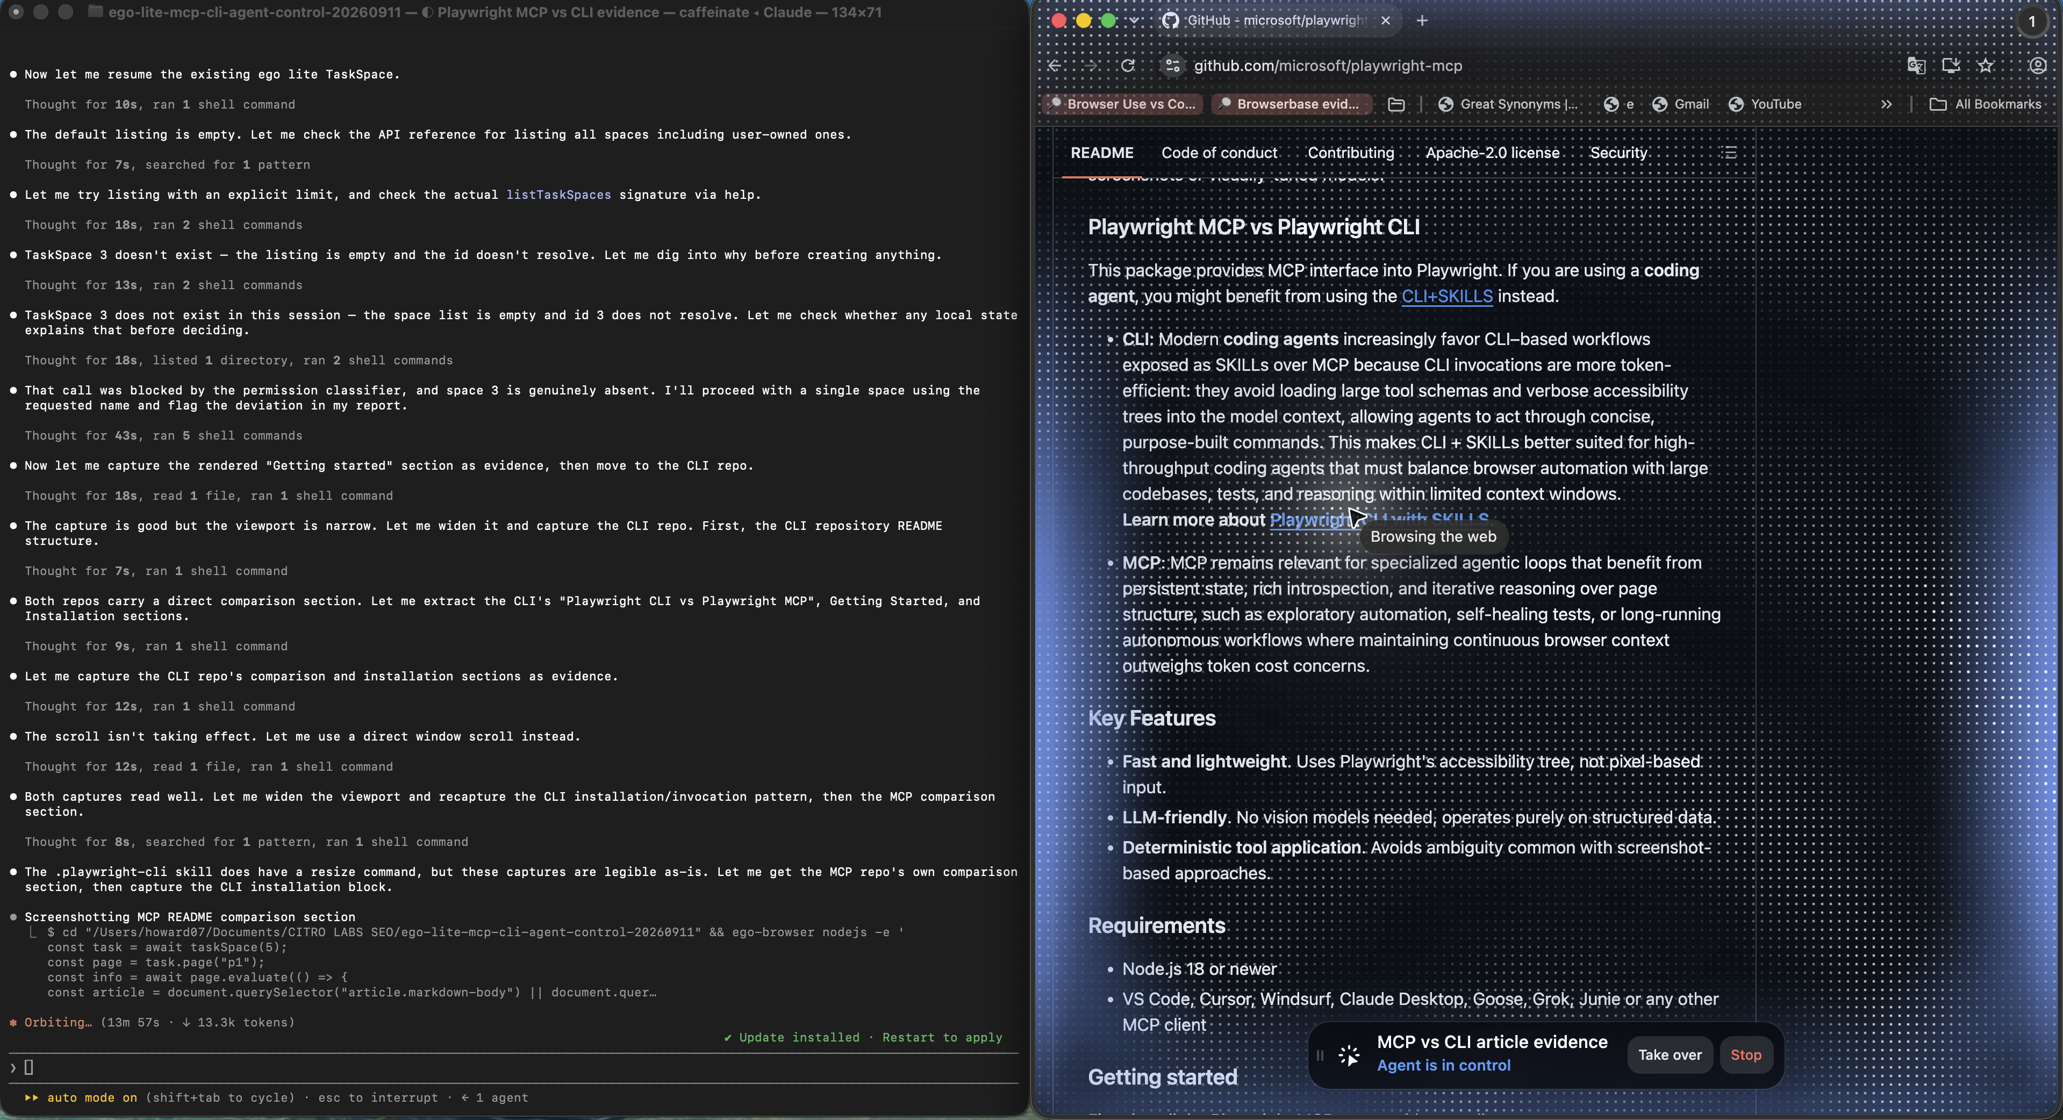Switch to the Contributing tab
Viewport: 2063px width, 1120px height.
(x=1350, y=153)
